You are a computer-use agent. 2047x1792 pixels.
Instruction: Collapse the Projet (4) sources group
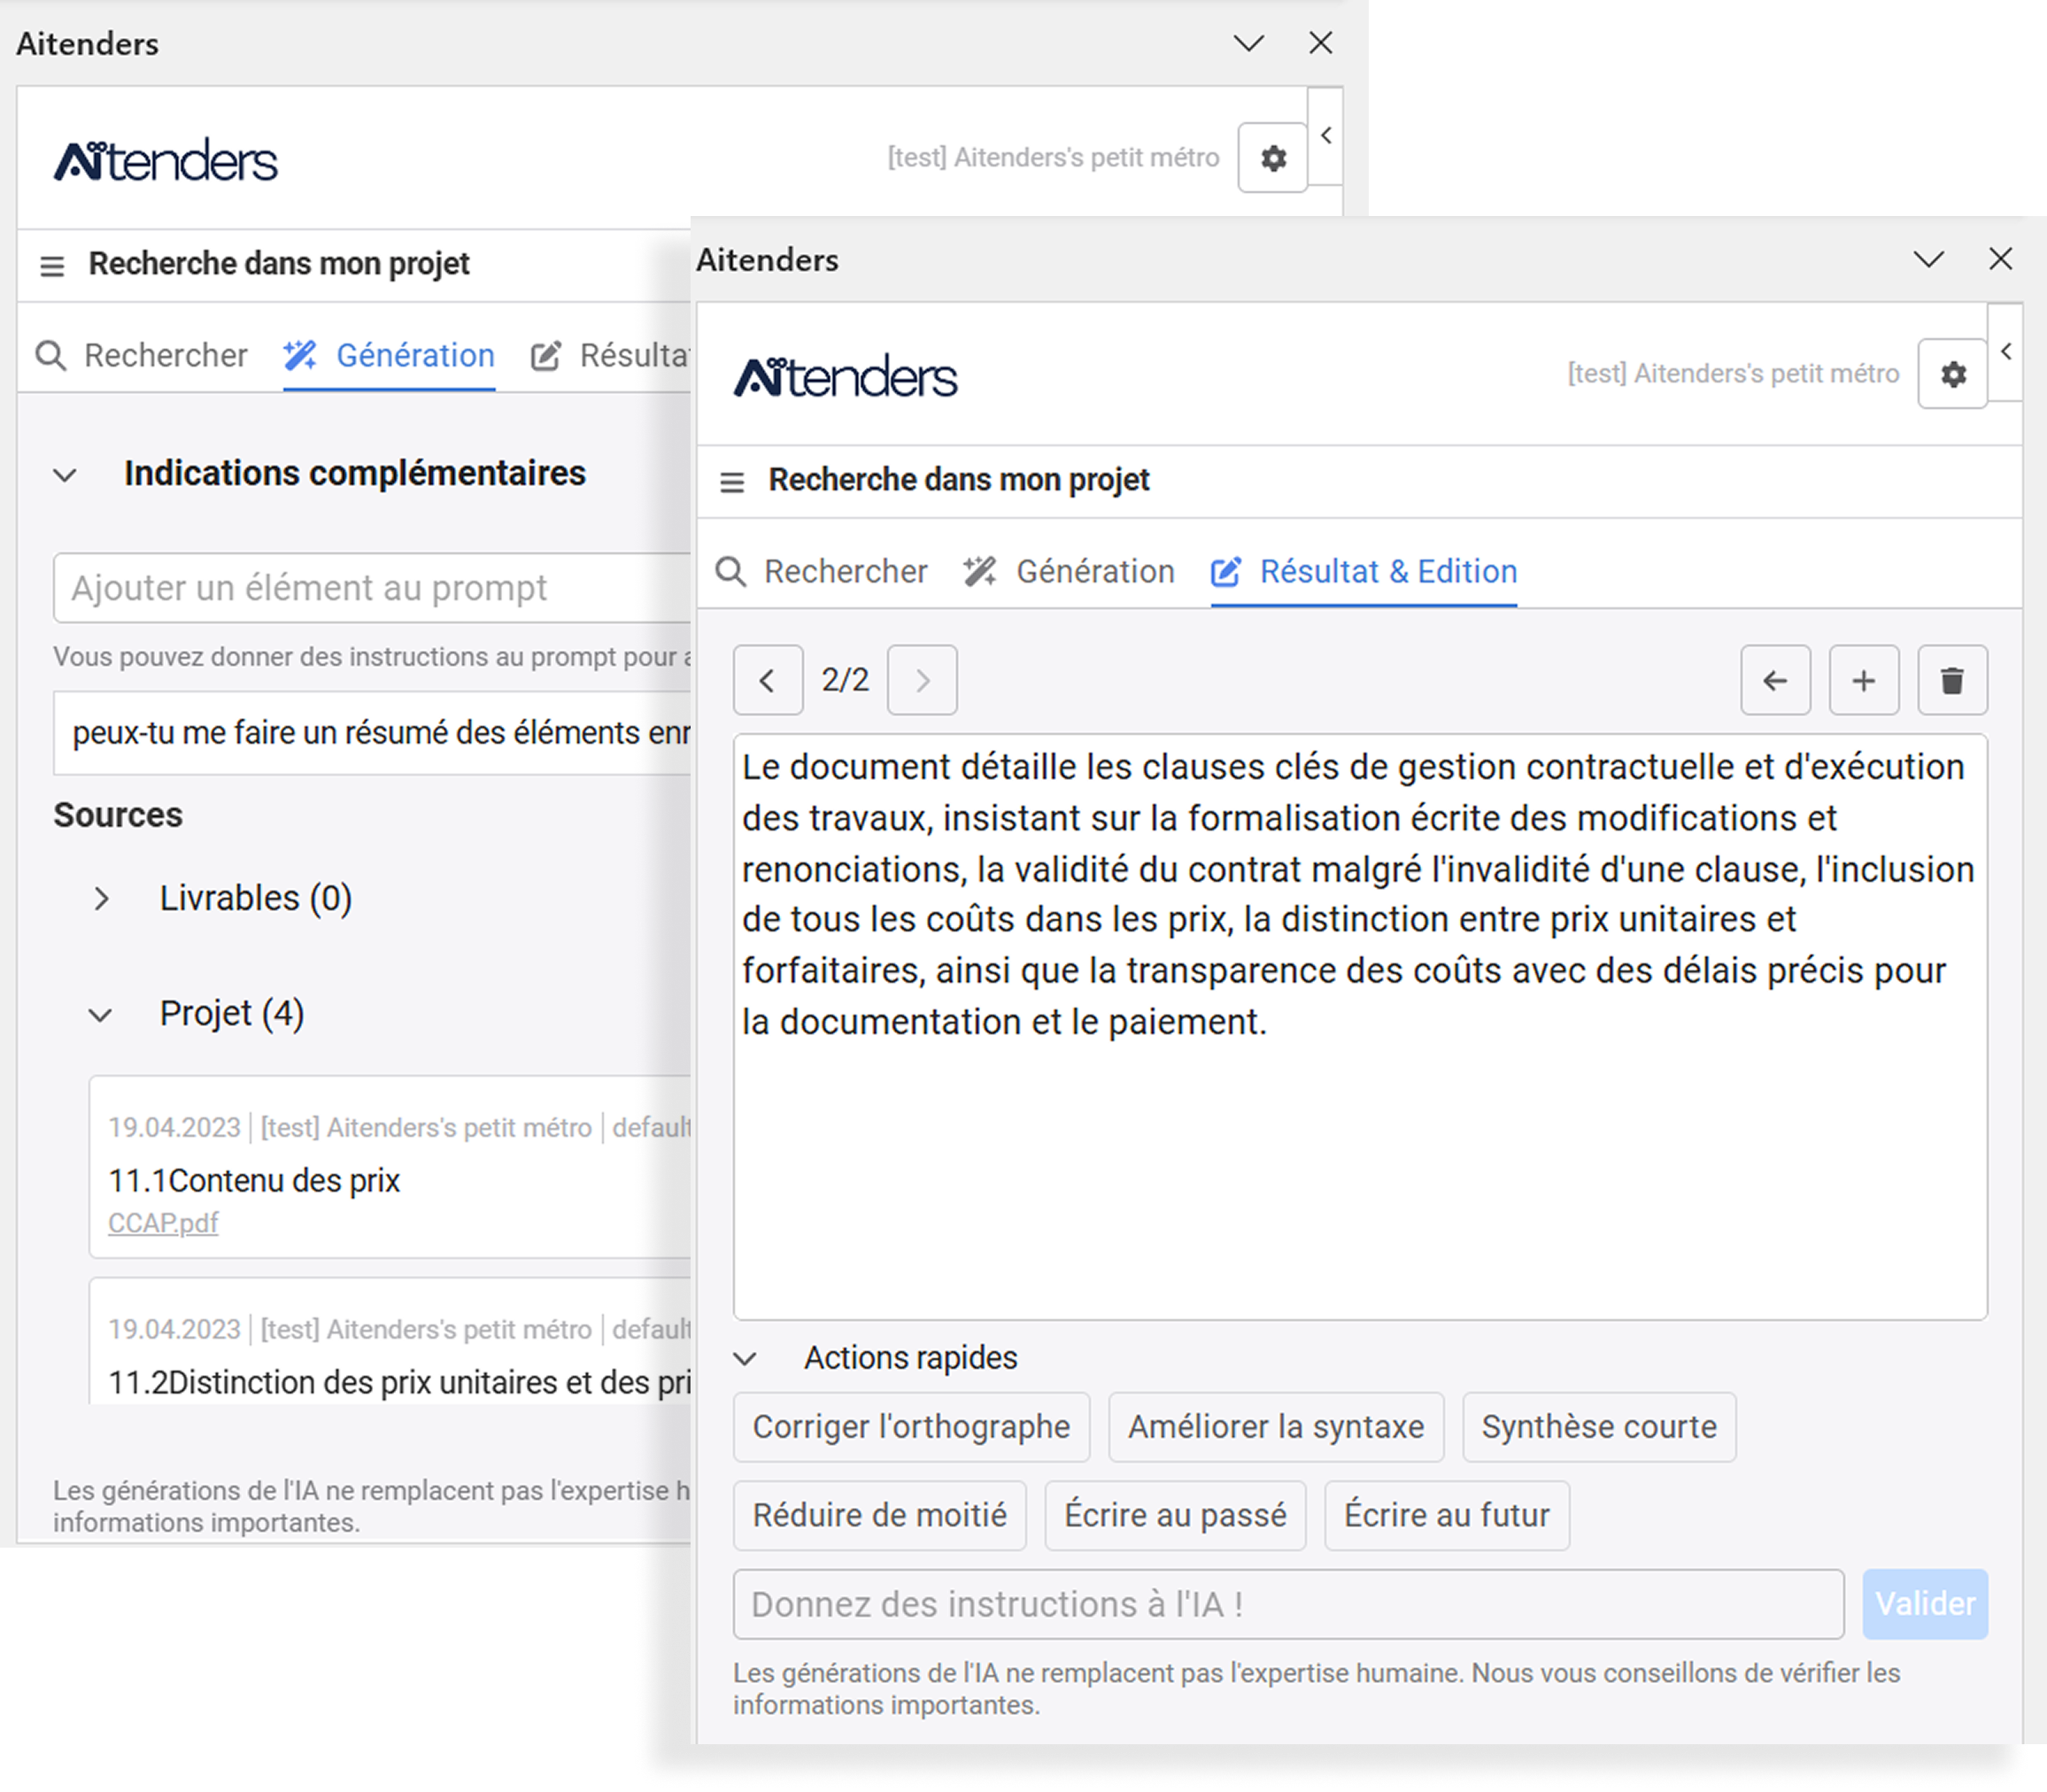click(100, 1016)
